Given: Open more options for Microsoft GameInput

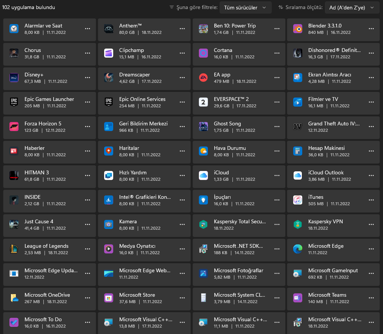Looking at the screenshot, I should point(371,273).
